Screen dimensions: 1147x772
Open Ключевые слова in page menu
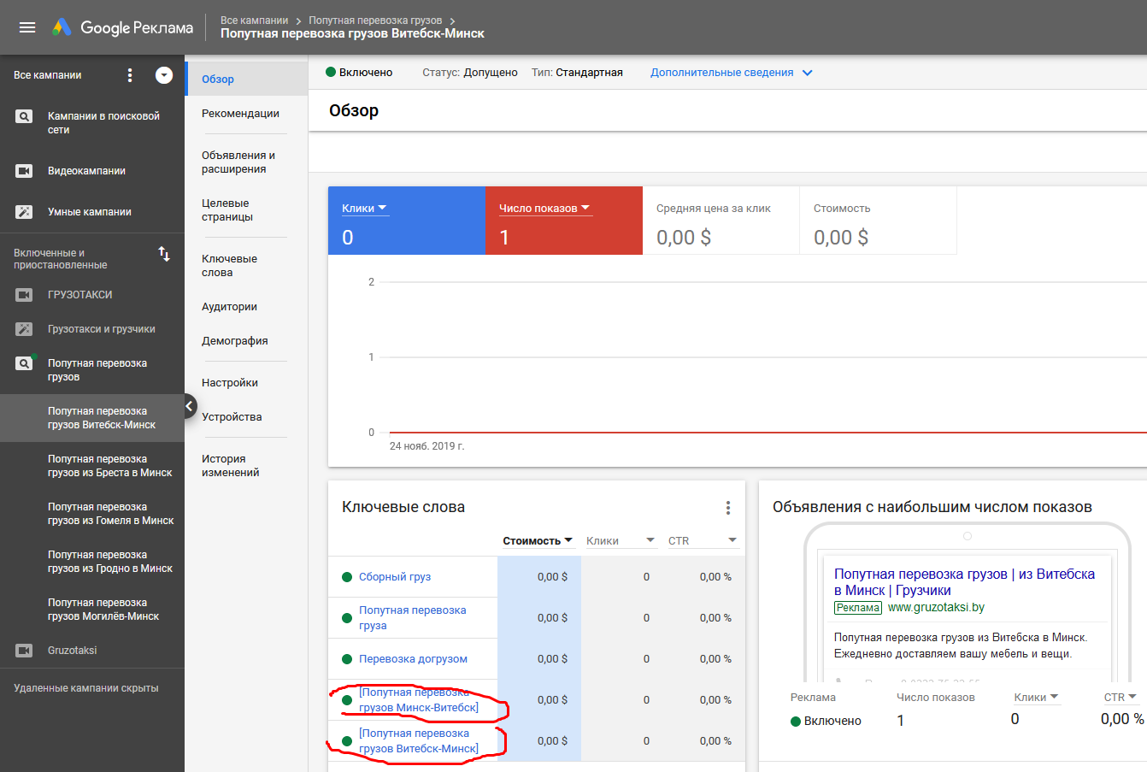coord(229,266)
